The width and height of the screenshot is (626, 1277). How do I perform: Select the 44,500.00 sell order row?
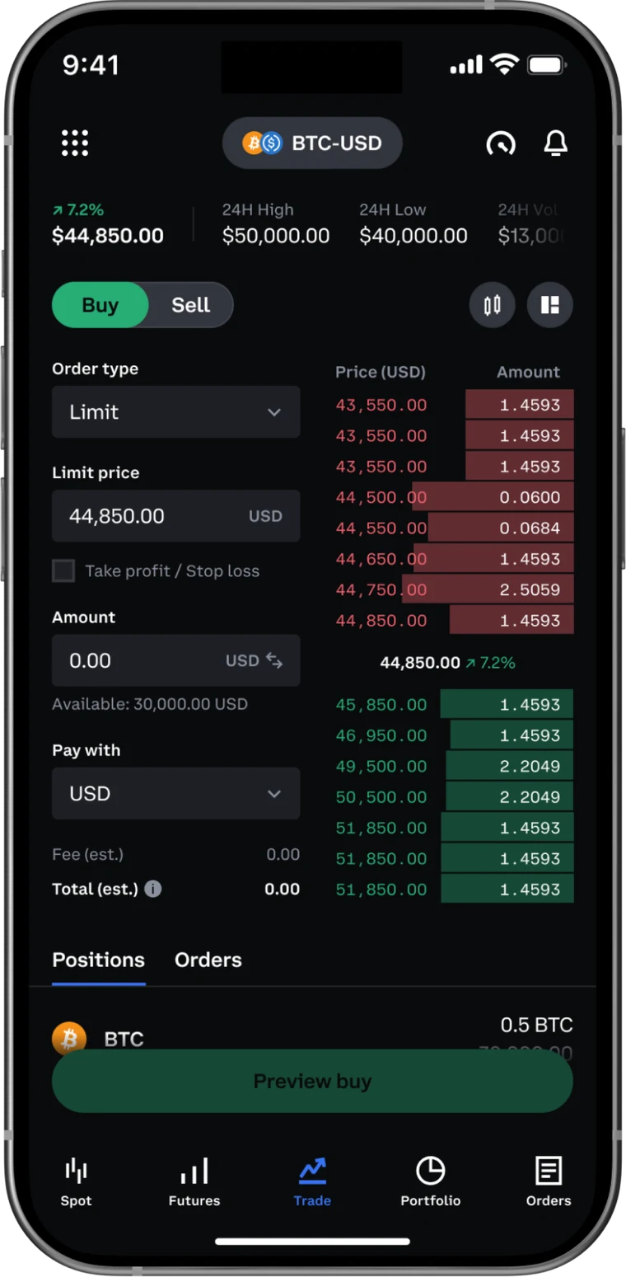click(454, 497)
